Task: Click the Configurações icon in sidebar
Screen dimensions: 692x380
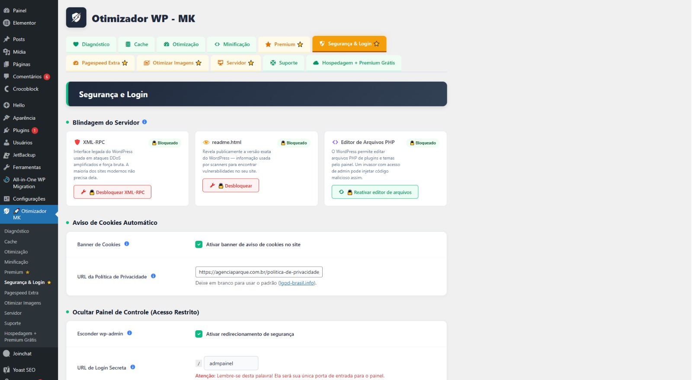Action: (x=6, y=198)
